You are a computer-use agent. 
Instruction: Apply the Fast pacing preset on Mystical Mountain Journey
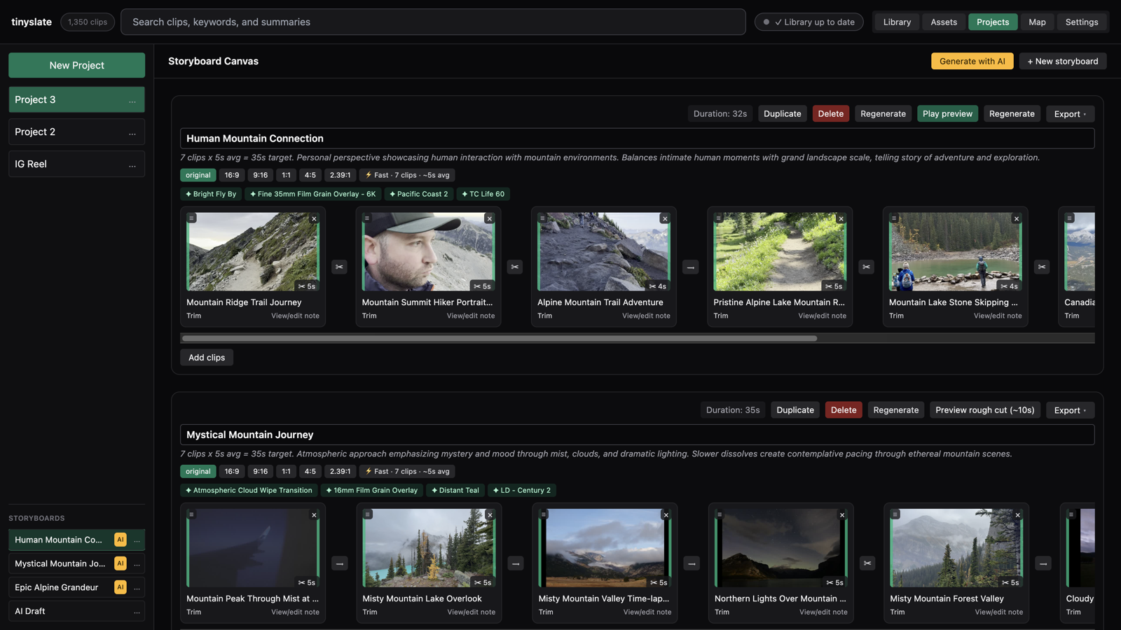(x=407, y=472)
